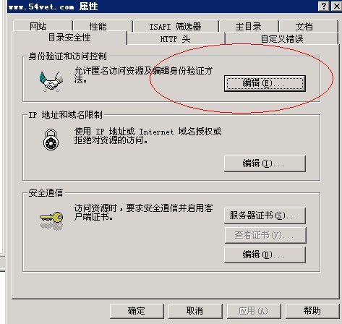This screenshot has height=324, width=342.
Task: Open the 网站 tab
Action: [x=43, y=26]
